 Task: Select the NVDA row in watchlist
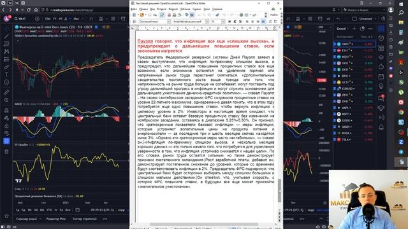point(354,133)
